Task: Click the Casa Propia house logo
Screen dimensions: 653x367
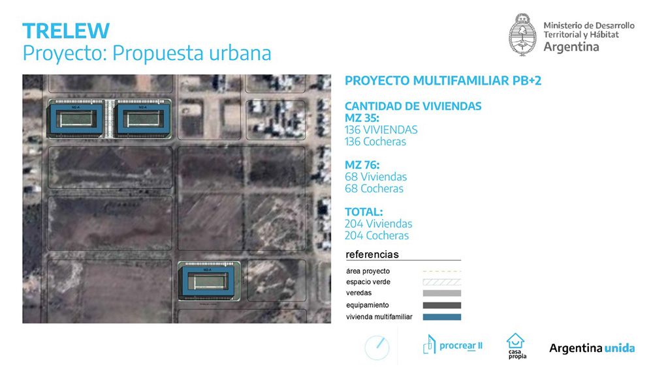Action: (x=516, y=346)
